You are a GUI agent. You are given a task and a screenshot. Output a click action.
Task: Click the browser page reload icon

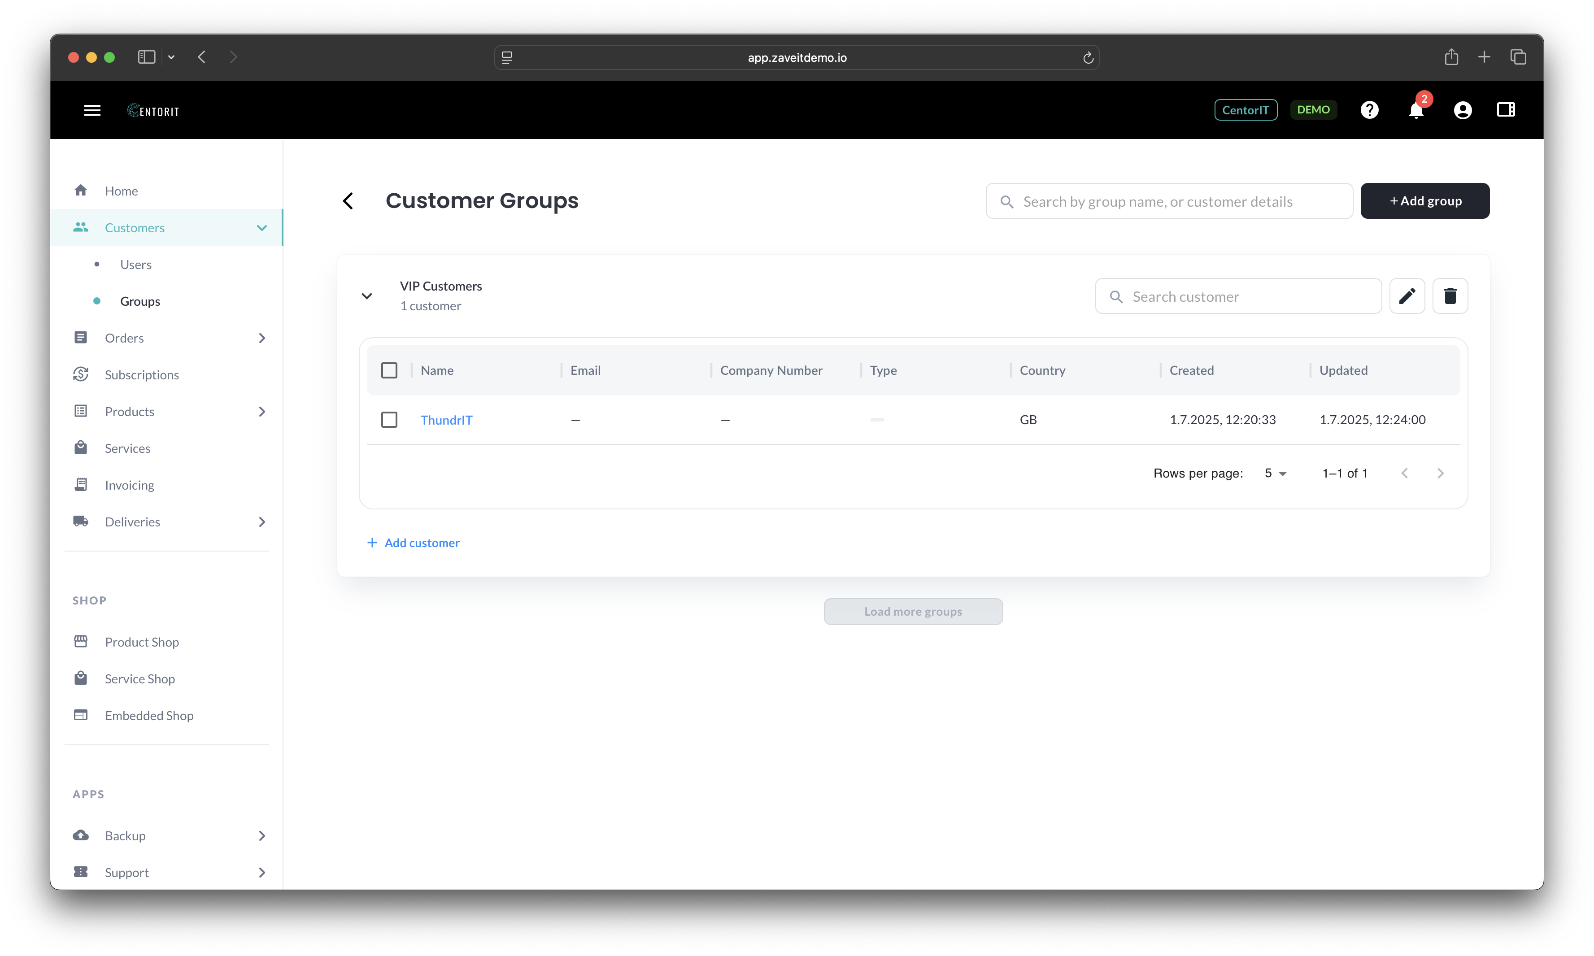pos(1088,58)
